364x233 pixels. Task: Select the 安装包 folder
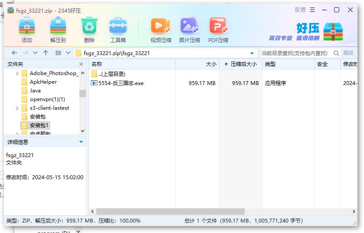33,117
